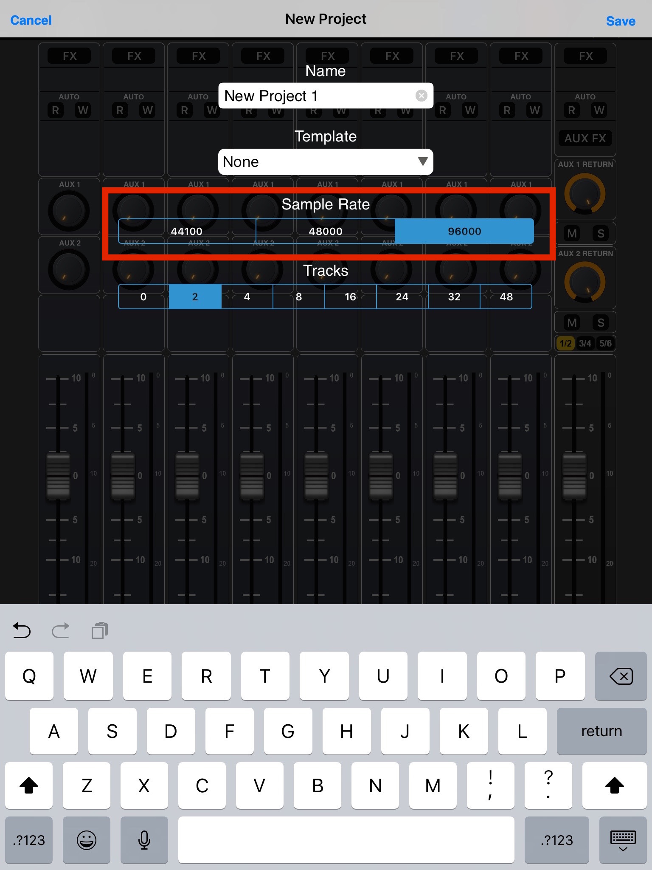
Task: Set track count to 2
Action: point(195,297)
